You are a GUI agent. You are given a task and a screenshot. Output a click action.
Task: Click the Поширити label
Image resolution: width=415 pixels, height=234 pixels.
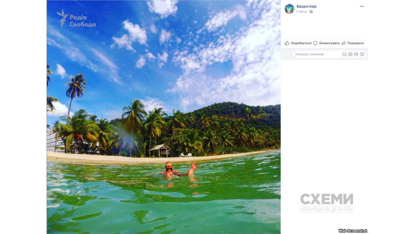tap(355, 43)
